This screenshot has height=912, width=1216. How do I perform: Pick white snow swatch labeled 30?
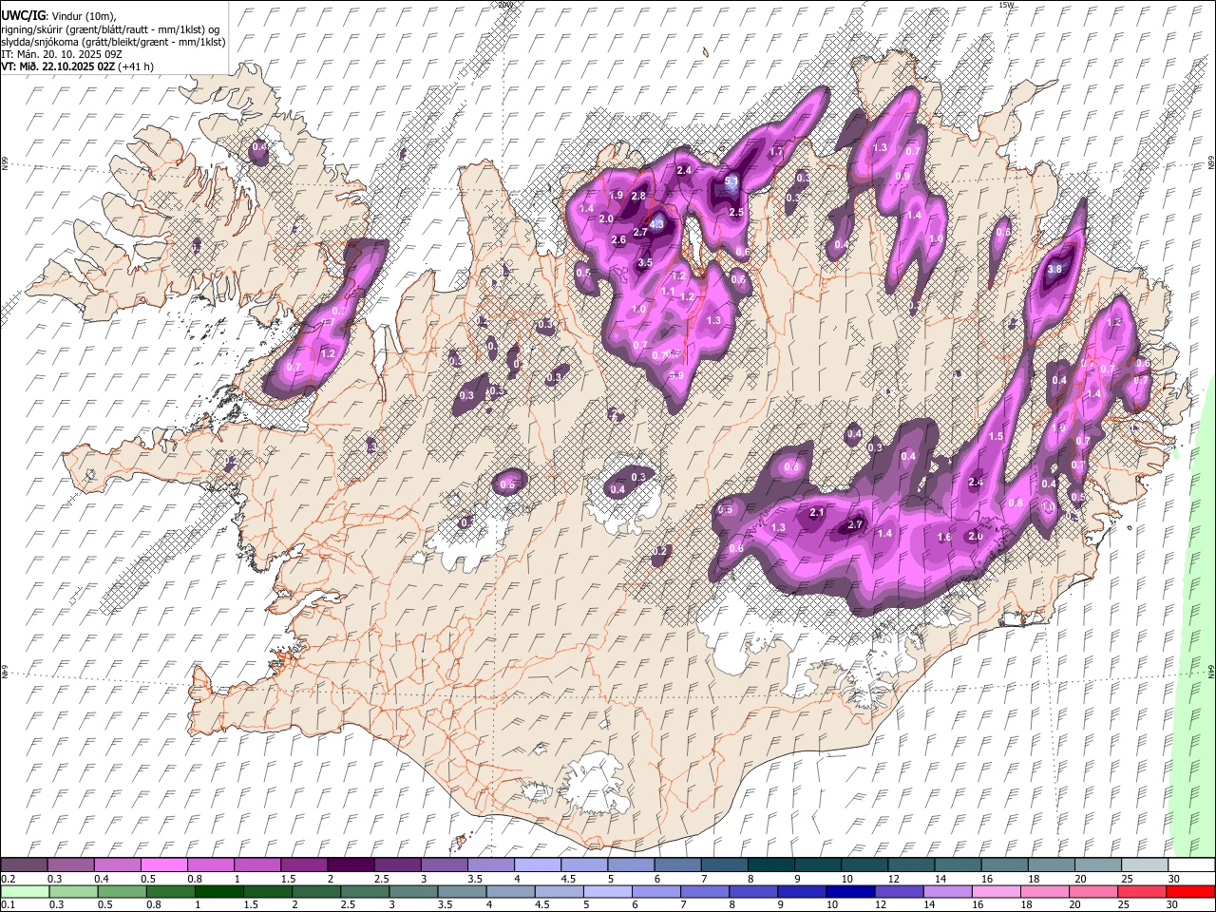[x=1190, y=864]
